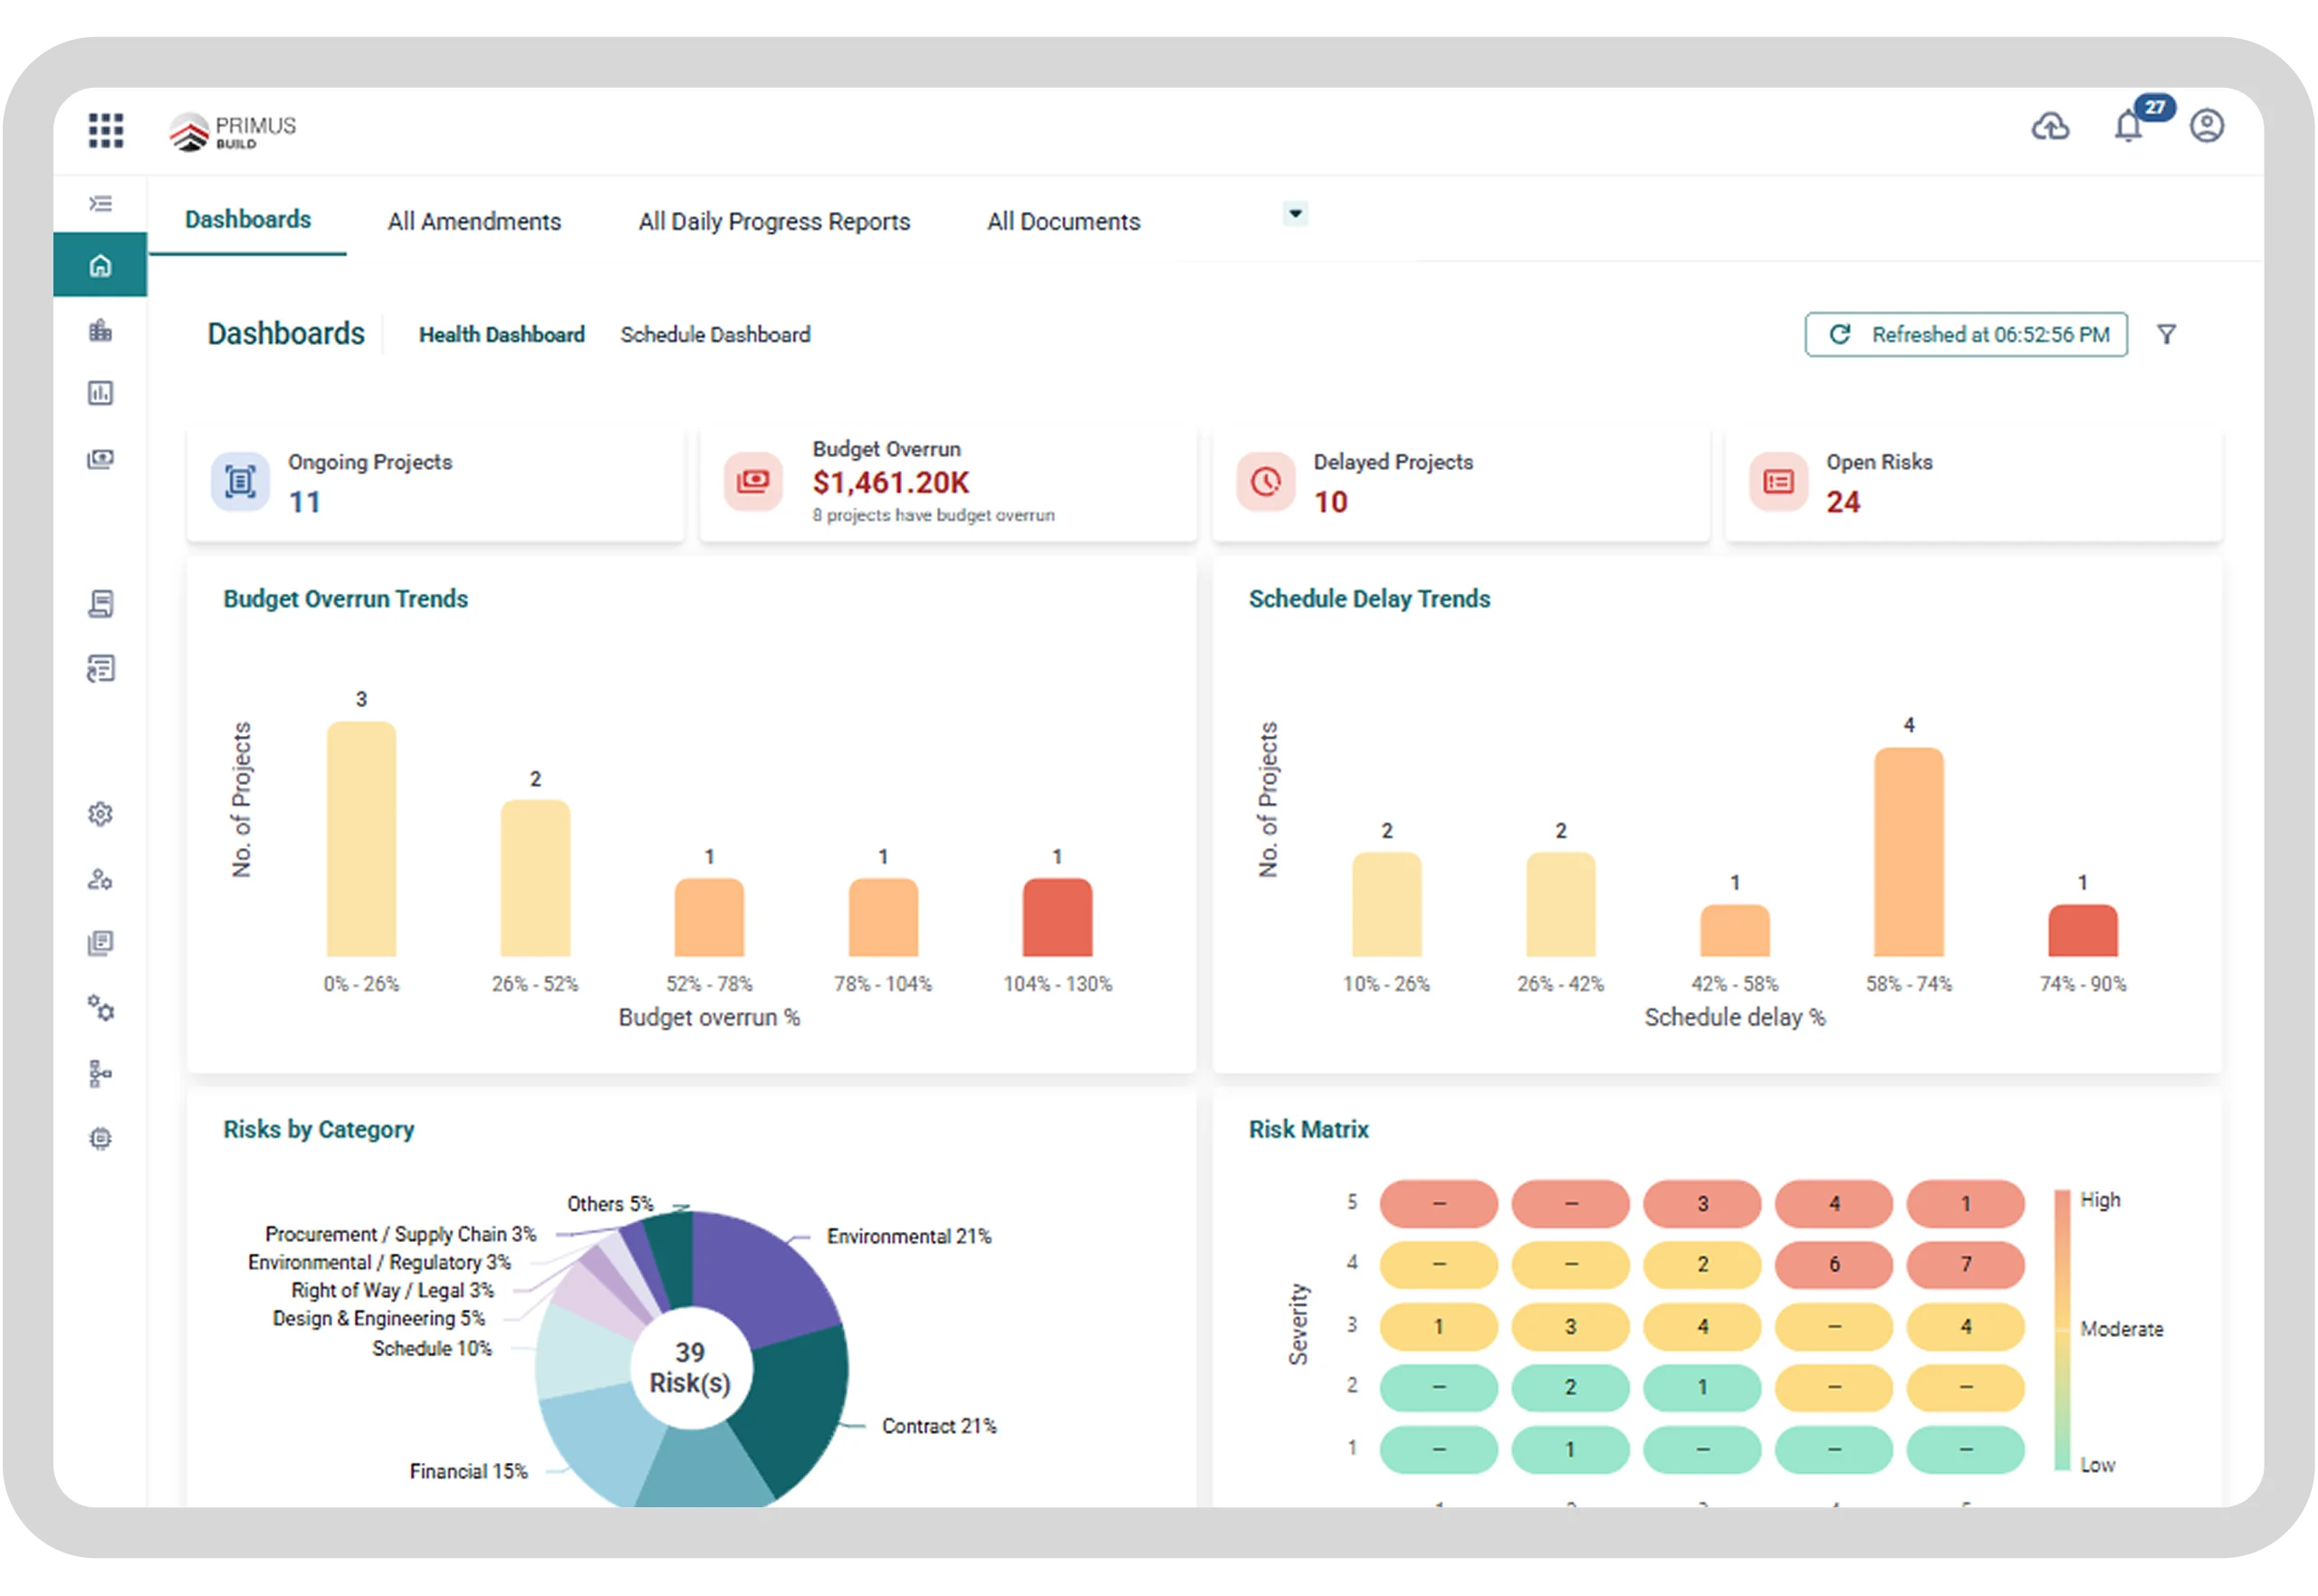Viewport: 2318px width, 1596px height.
Task: Select the Health Dashboard link
Action: [x=502, y=335]
